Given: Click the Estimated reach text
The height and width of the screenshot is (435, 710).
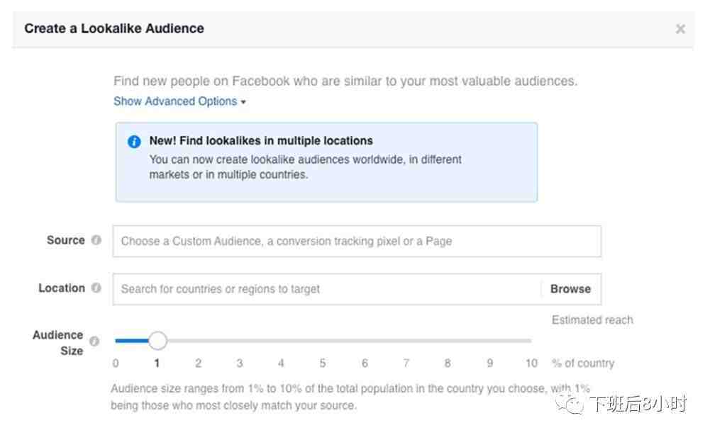Looking at the screenshot, I should pyautogui.click(x=592, y=320).
